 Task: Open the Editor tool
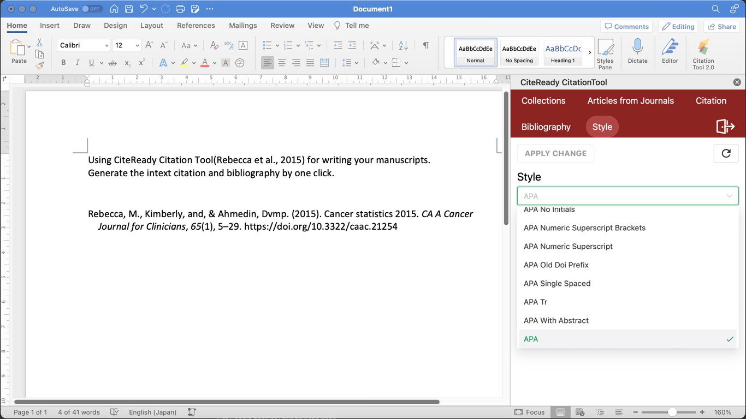(670, 51)
